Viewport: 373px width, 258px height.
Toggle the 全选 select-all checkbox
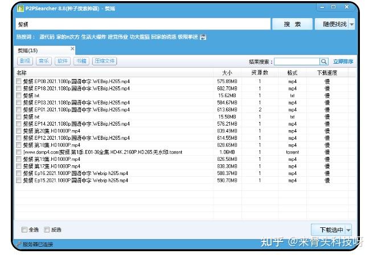point(24,230)
